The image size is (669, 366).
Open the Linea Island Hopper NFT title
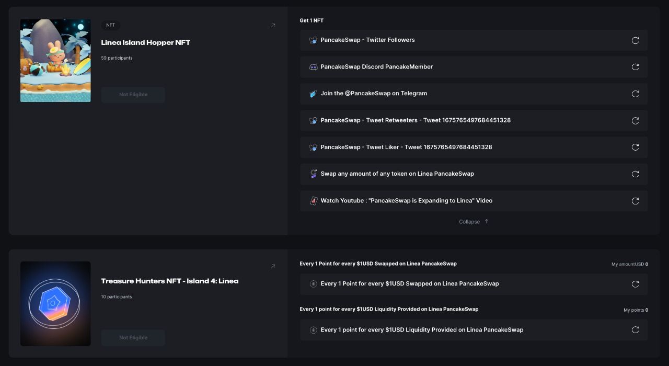[145, 43]
